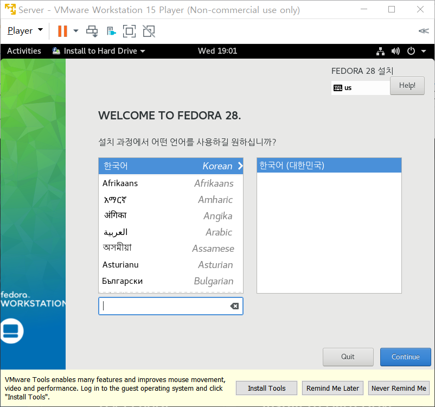Click the volume speaker icon

395,51
